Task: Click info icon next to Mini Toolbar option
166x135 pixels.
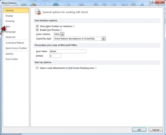Action: pyautogui.click(x=74, y=26)
